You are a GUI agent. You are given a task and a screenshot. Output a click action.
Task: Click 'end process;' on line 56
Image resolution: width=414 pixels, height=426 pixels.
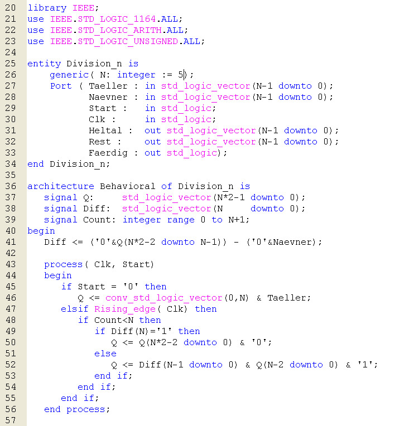tap(77, 409)
